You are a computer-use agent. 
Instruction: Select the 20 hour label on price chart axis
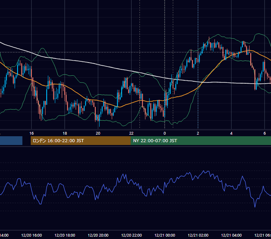(98, 133)
